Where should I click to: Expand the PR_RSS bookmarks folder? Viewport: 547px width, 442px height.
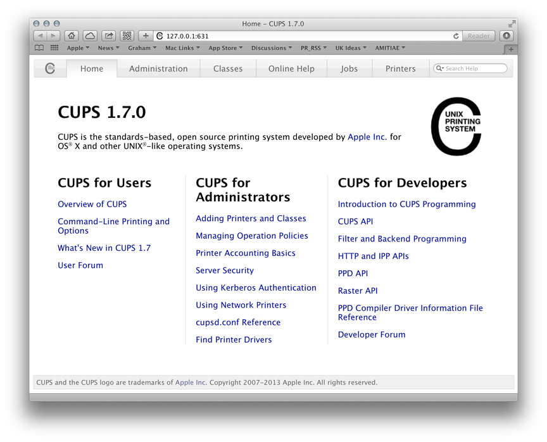pos(313,48)
